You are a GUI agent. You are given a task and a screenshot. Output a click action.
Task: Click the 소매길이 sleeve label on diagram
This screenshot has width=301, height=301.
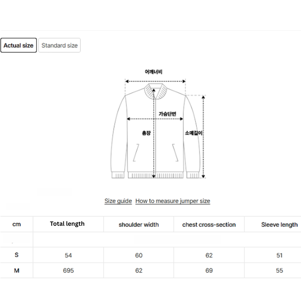pos(194,133)
